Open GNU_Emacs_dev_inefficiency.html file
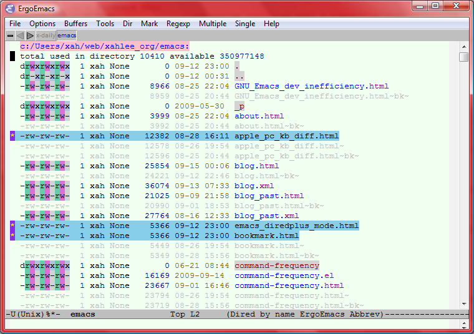The height and width of the screenshot is (334, 474). (x=311, y=86)
